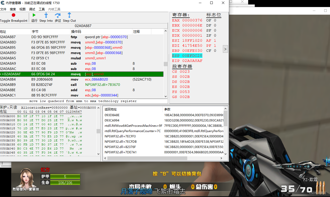
Task: Click the EDI 41754E50 register value
Action: tap(187, 45)
